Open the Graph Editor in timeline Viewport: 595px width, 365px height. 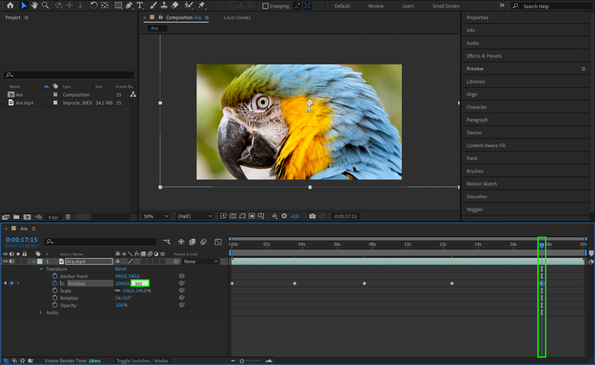click(218, 241)
